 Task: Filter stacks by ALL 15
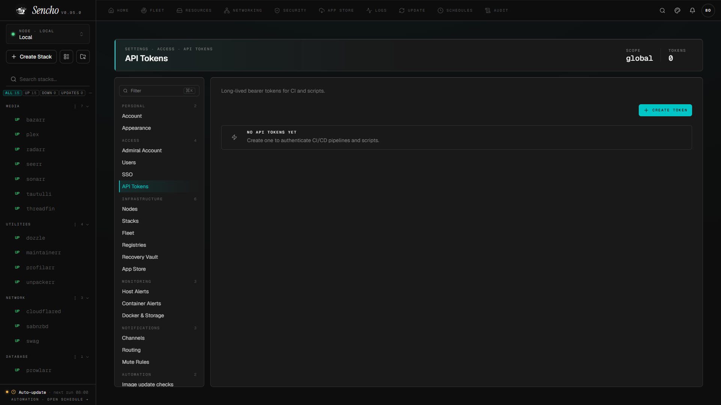[12, 93]
